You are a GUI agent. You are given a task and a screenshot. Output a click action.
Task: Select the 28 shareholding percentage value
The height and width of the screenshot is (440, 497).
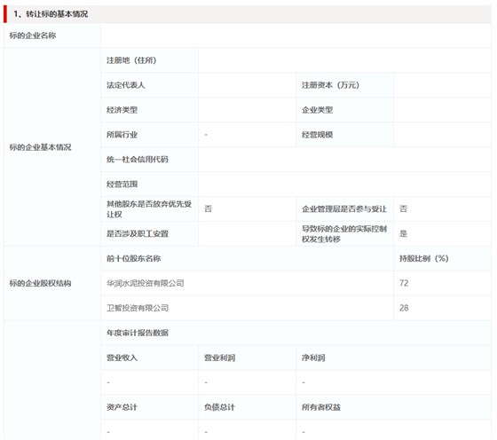(404, 308)
